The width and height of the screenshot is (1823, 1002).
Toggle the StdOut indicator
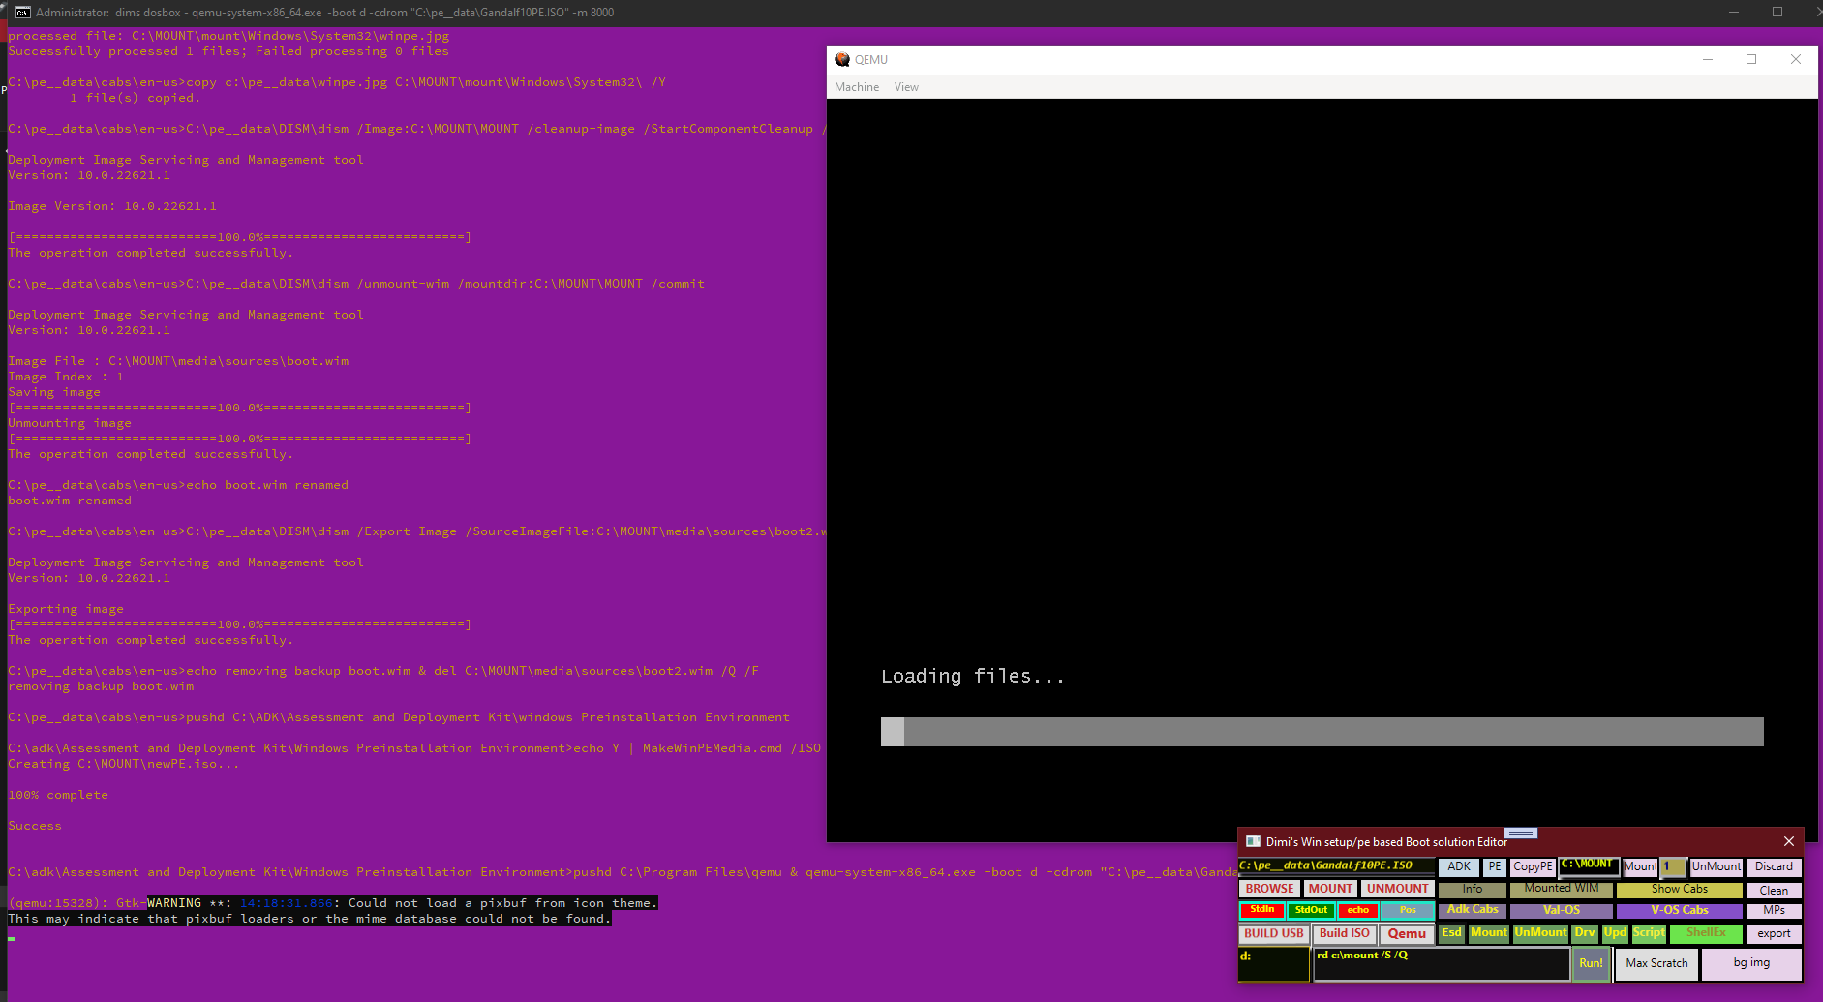(x=1312, y=910)
